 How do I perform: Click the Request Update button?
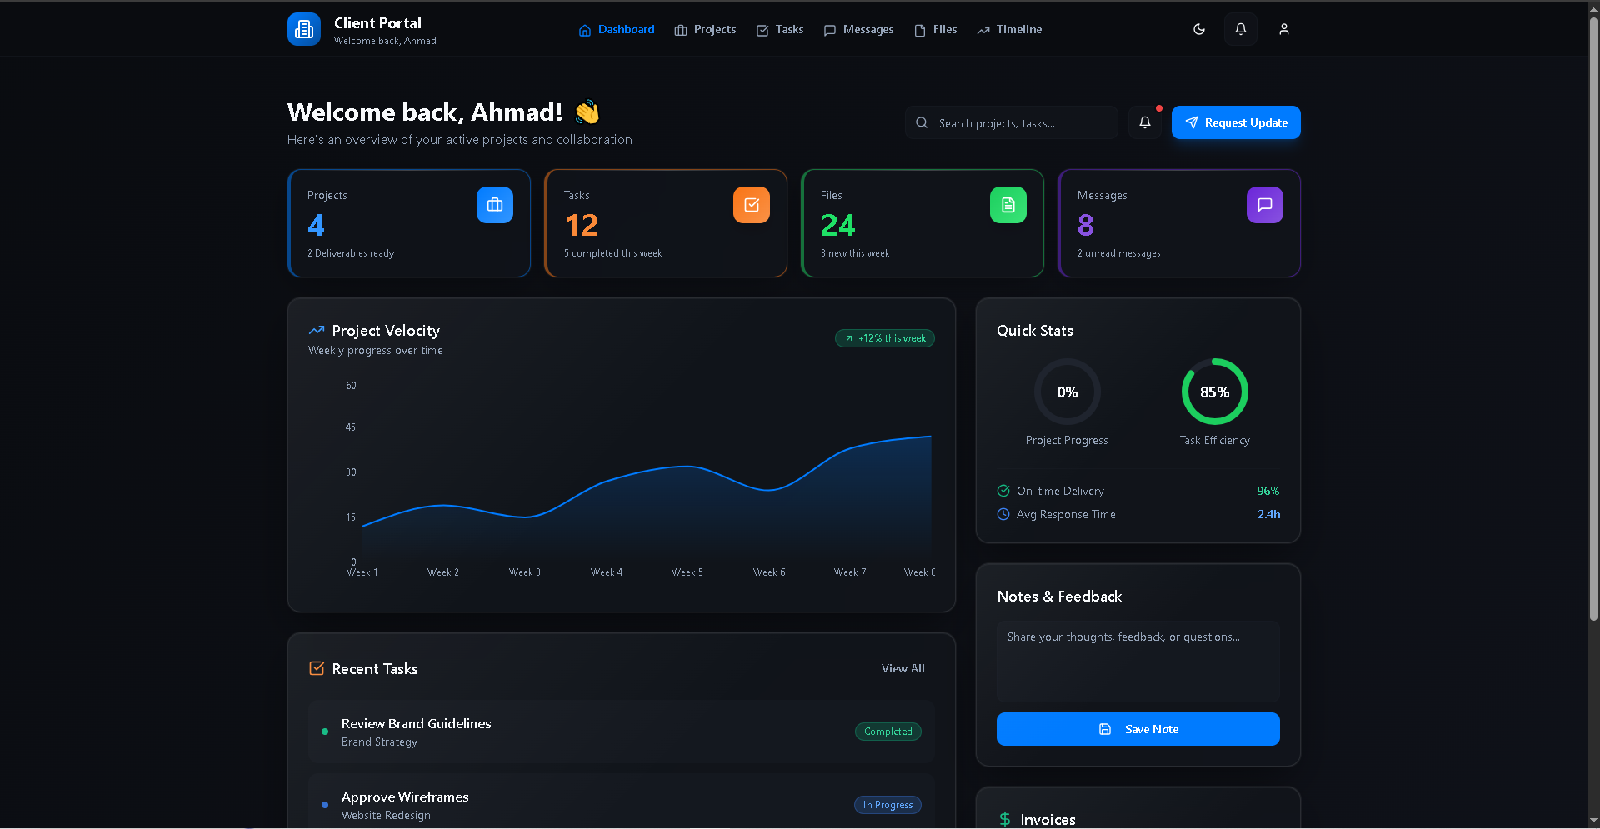pyautogui.click(x=1236, y=122)
